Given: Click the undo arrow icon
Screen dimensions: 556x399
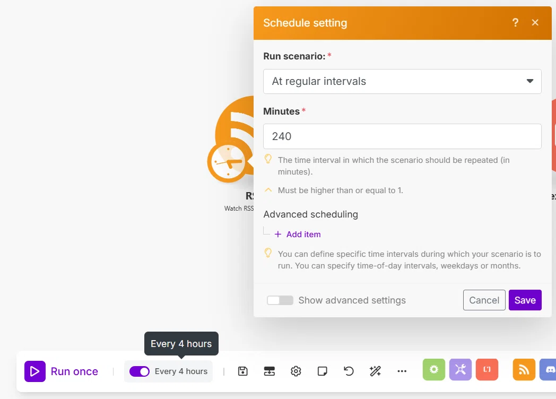Looking at the screenshot, I should coord(349,371).
